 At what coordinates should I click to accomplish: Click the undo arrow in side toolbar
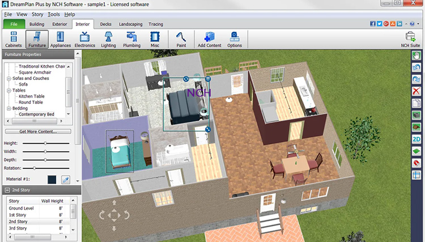(416, 67)
